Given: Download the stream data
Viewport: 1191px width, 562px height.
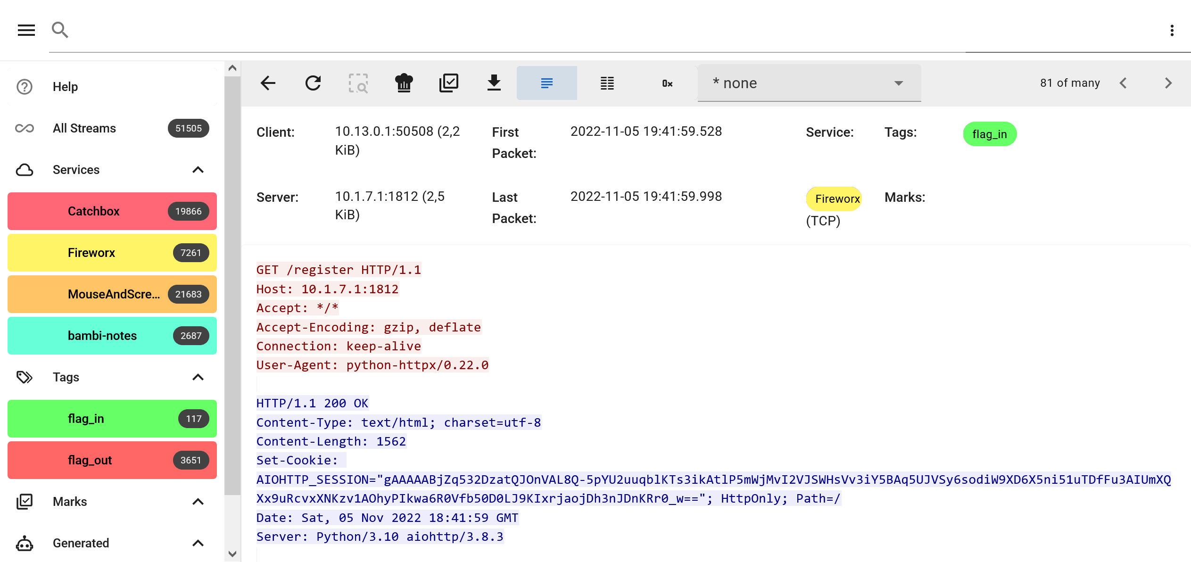Looking at the screenshot, I should [494, 83].
